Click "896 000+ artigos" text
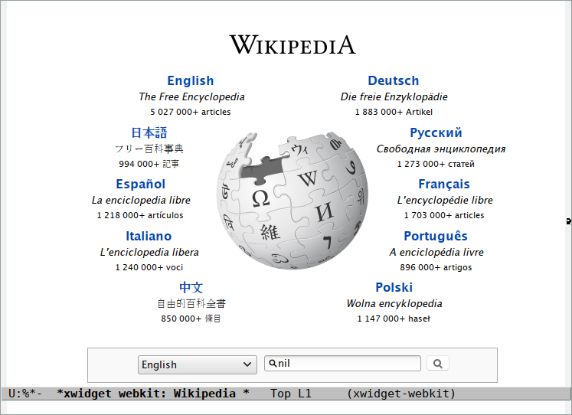 click(x=436, y=267)
